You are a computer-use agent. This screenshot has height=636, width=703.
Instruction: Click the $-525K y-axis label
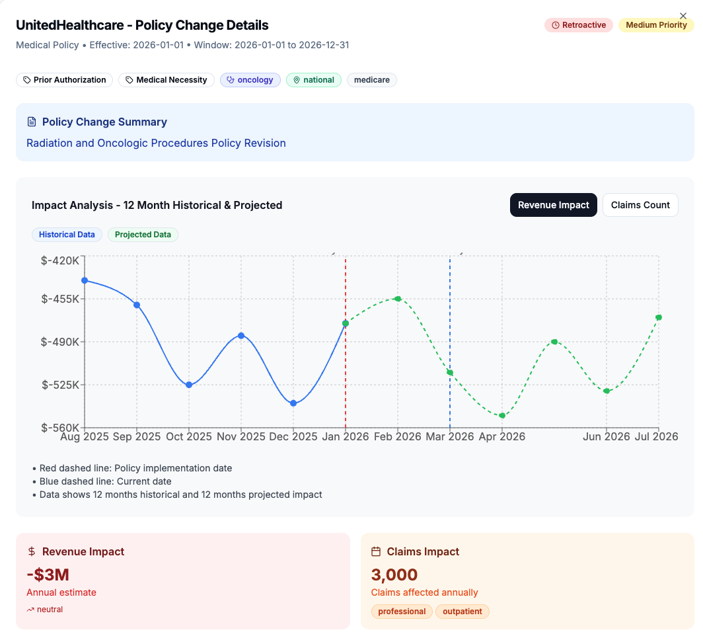tap(60, 385)
